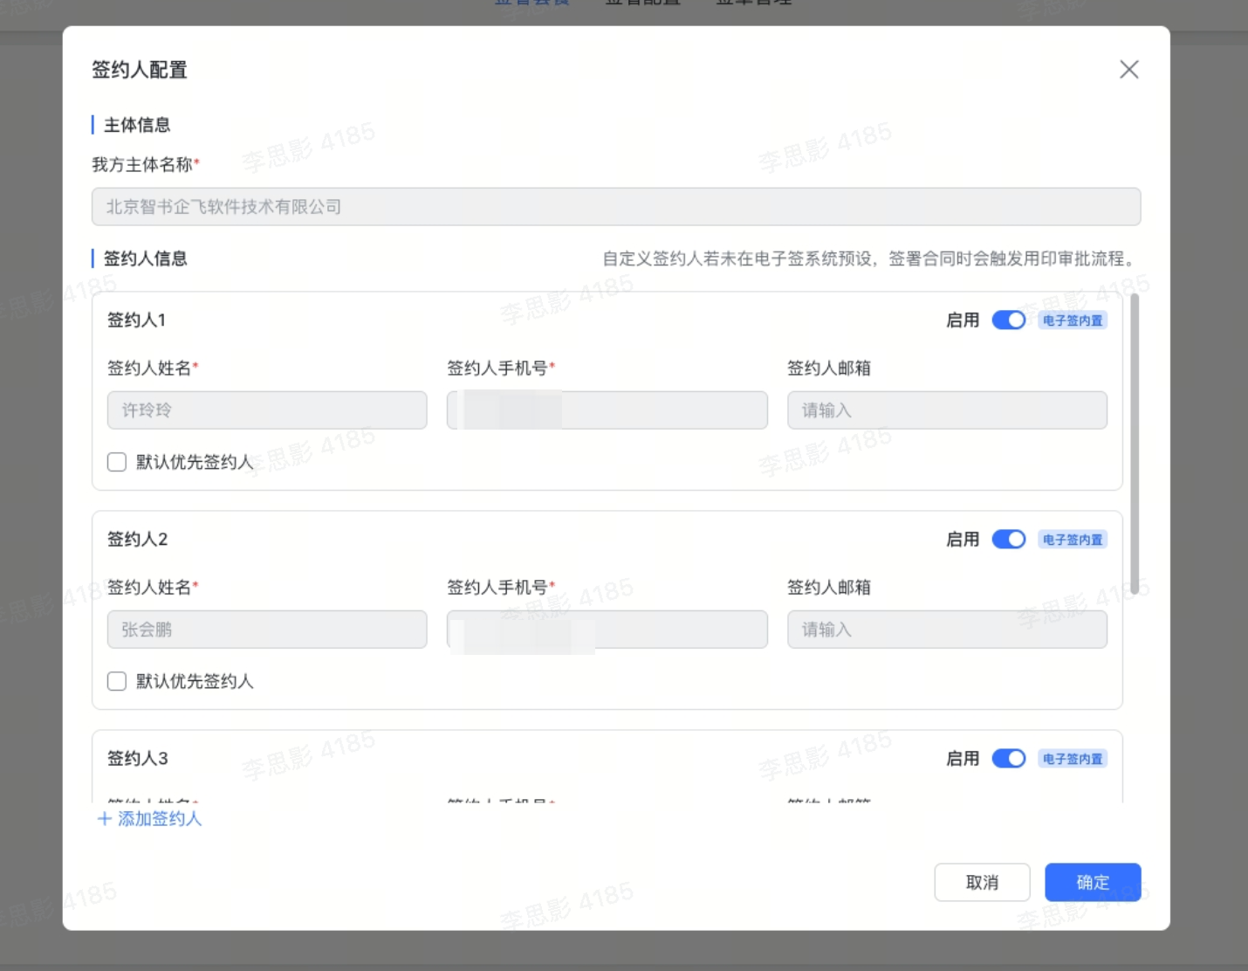Click the 签约人姓名 field showing 张会鹏
This screenshot has width=1248, height=971.
click(x=267, y=630)
